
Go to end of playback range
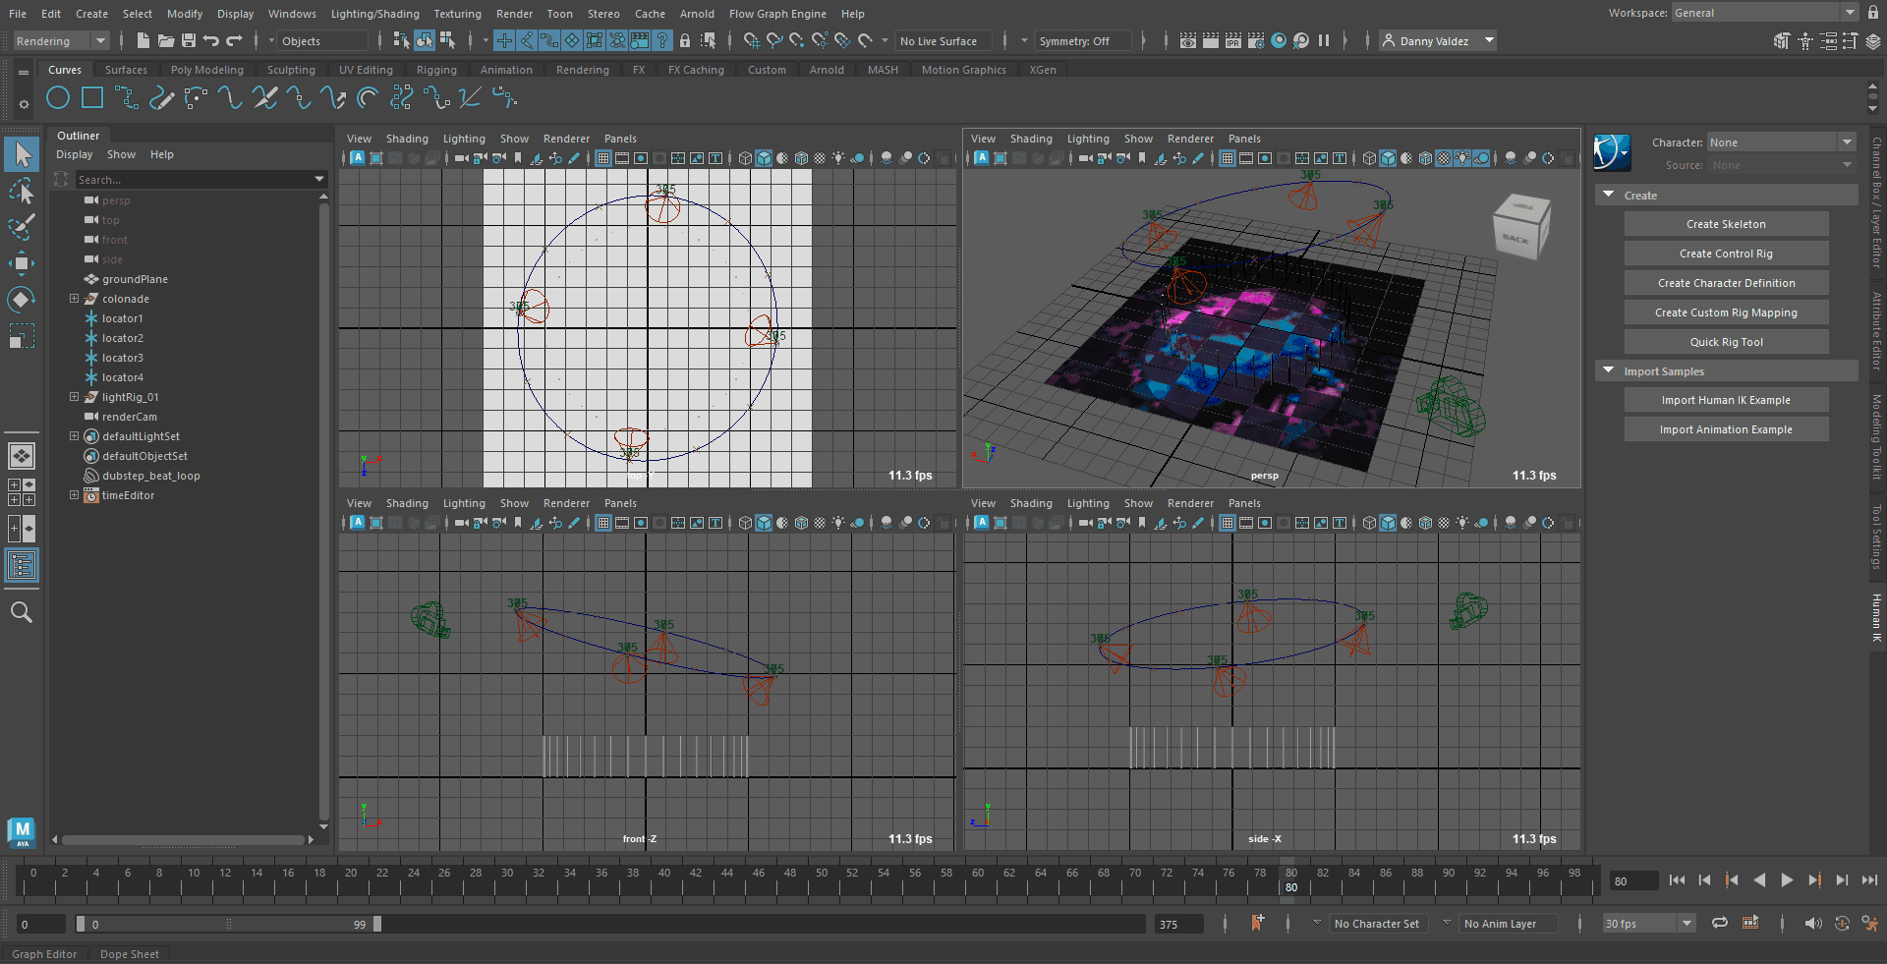(x=1869, y=880)
